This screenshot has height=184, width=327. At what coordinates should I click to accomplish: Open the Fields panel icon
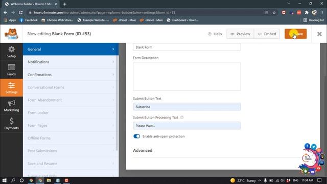[11, 67]
